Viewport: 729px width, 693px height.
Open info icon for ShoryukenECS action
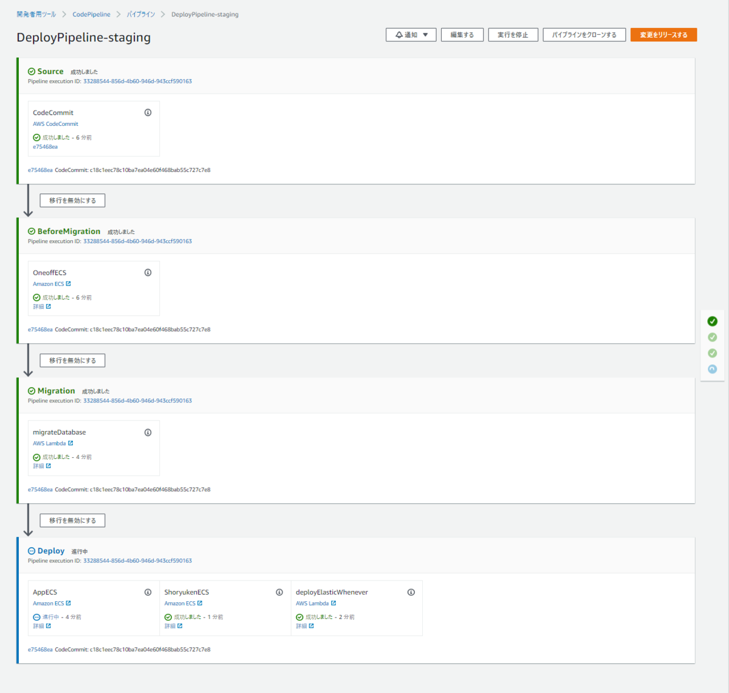[279, 592]
